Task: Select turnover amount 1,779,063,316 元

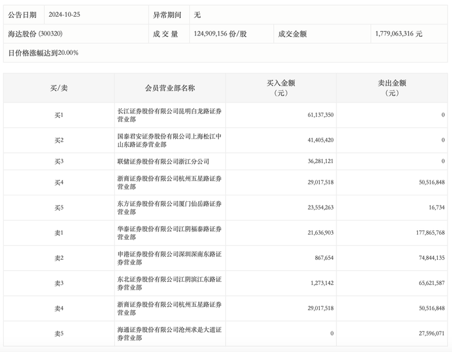Action: [398, 34]
